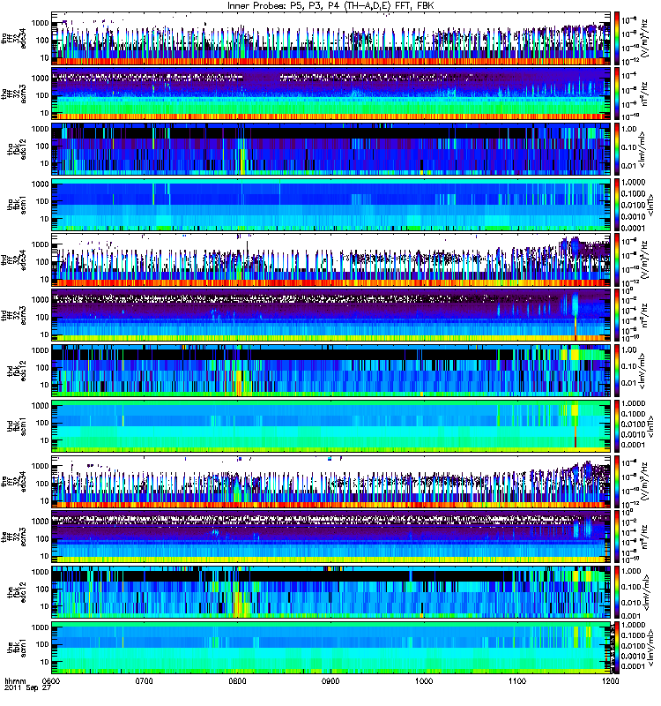Click the 'the fbk scm1' y-axis label
This screenshot has width=661, height=706.
click(x=17, y=648)
